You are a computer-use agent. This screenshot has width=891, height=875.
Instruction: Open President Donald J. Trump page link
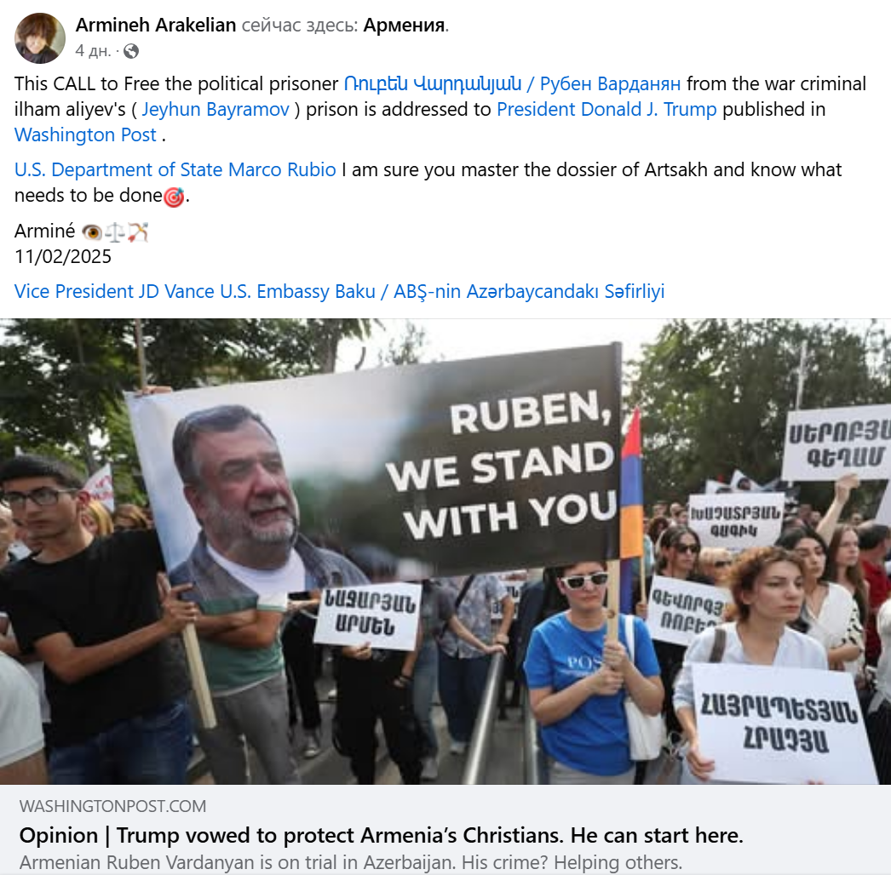point(606,109)
